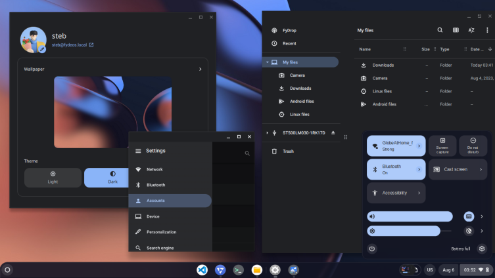495x278 pixels.
Task: Open Wallpaper section chevron arrow
Action: point(200,69)
